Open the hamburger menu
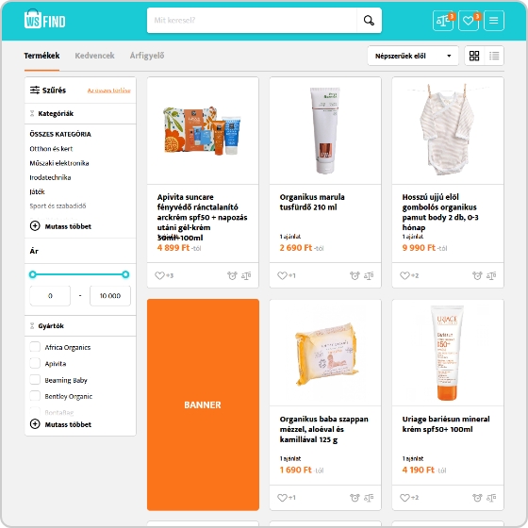 (x=494, y=21)
